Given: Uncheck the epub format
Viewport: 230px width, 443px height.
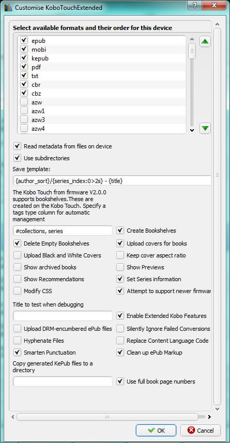Looking at the screenshot, I should point(24,41).
